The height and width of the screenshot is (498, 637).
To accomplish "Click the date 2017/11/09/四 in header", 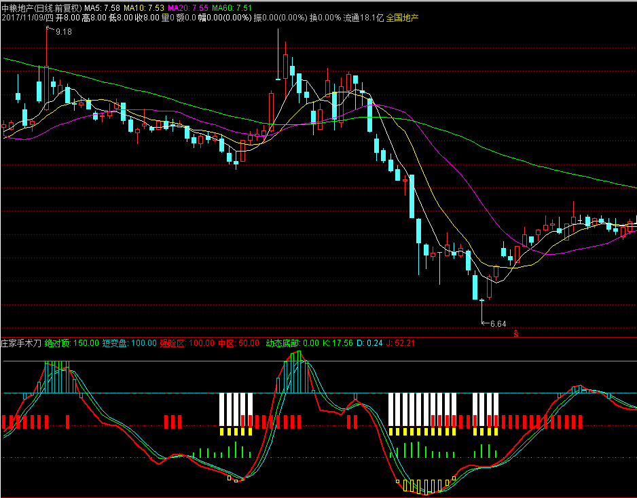I will (x=28, y=18).
